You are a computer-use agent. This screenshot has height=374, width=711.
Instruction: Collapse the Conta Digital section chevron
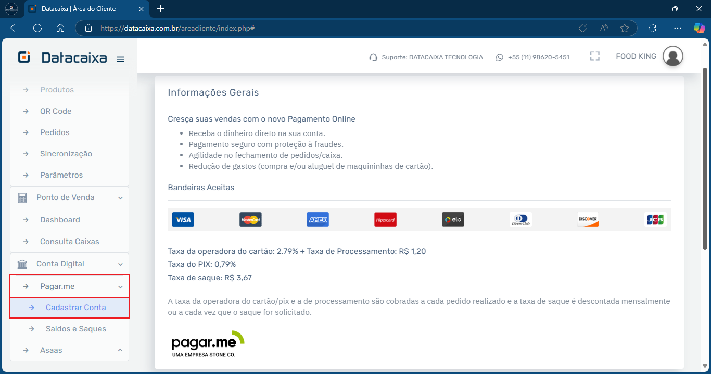pos(120,264)
